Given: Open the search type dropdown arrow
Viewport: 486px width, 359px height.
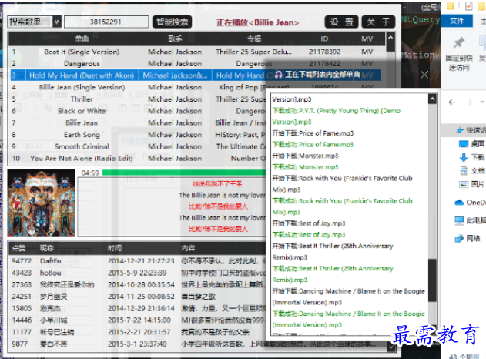Looking at the screenshot, I should [x=57, y=22].
